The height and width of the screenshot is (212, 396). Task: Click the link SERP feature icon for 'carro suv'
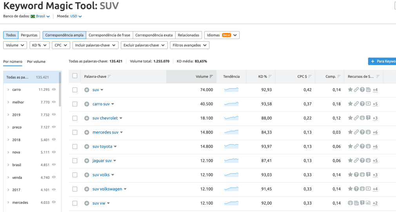coord(356,104)
